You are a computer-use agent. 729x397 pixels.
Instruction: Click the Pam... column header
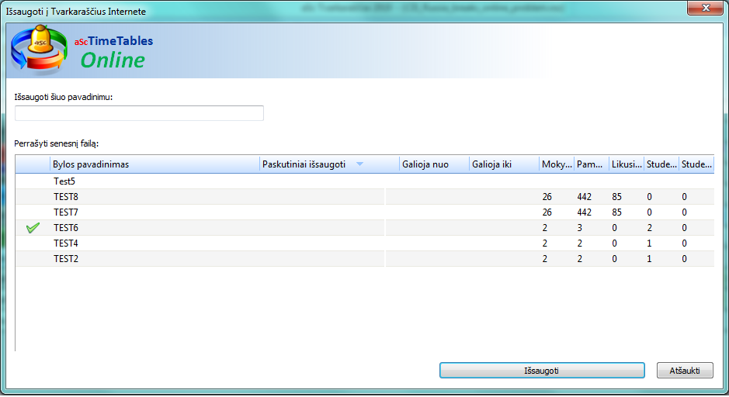(x=590, y=164)
